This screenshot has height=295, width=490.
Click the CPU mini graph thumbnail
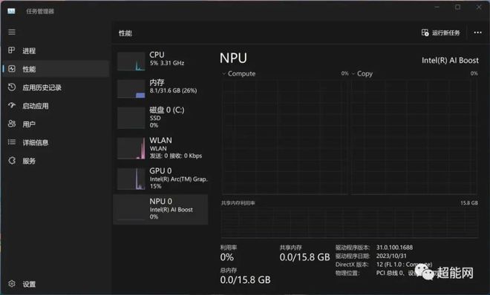[131, 61]
